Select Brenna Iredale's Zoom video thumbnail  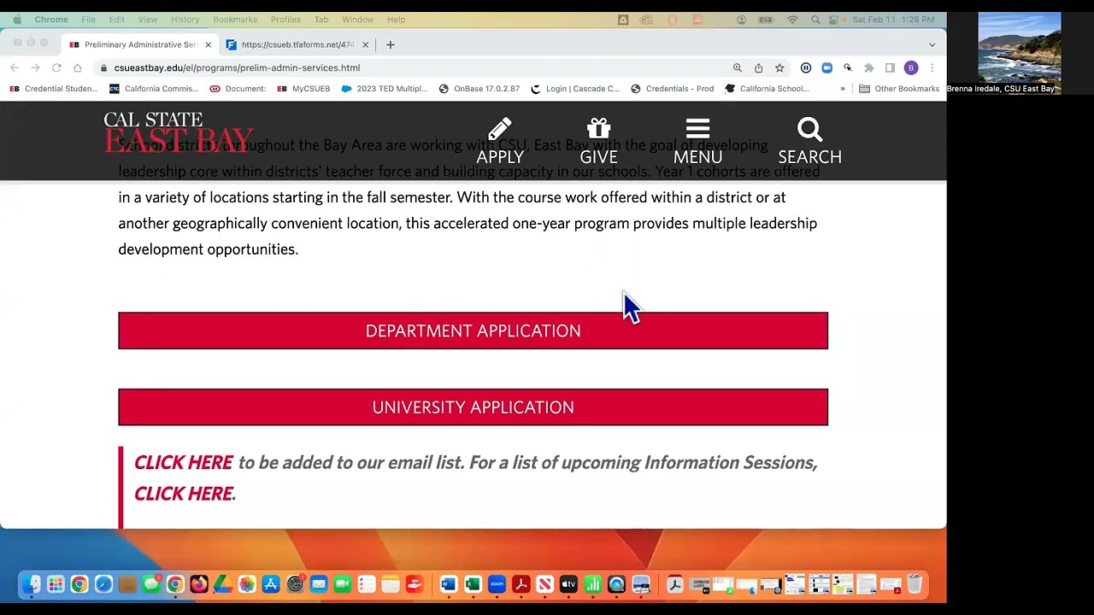(x=1019, y=53)
